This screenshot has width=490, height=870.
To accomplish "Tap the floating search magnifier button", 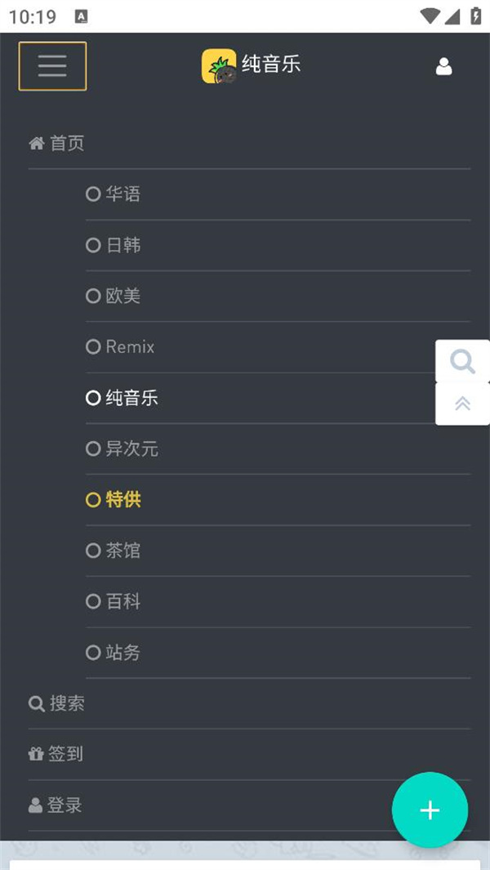I will pos(462,362).
